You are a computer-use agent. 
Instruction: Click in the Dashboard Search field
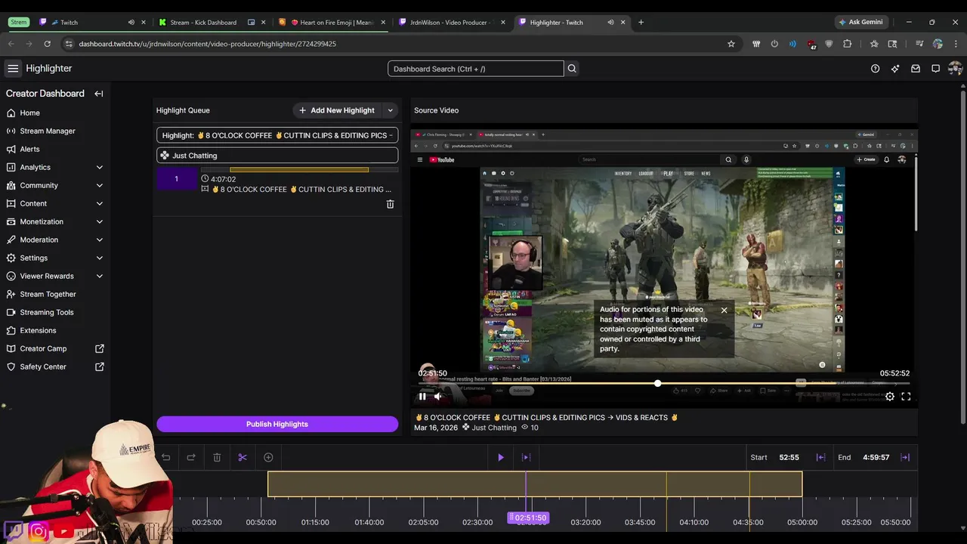(476, 69)
